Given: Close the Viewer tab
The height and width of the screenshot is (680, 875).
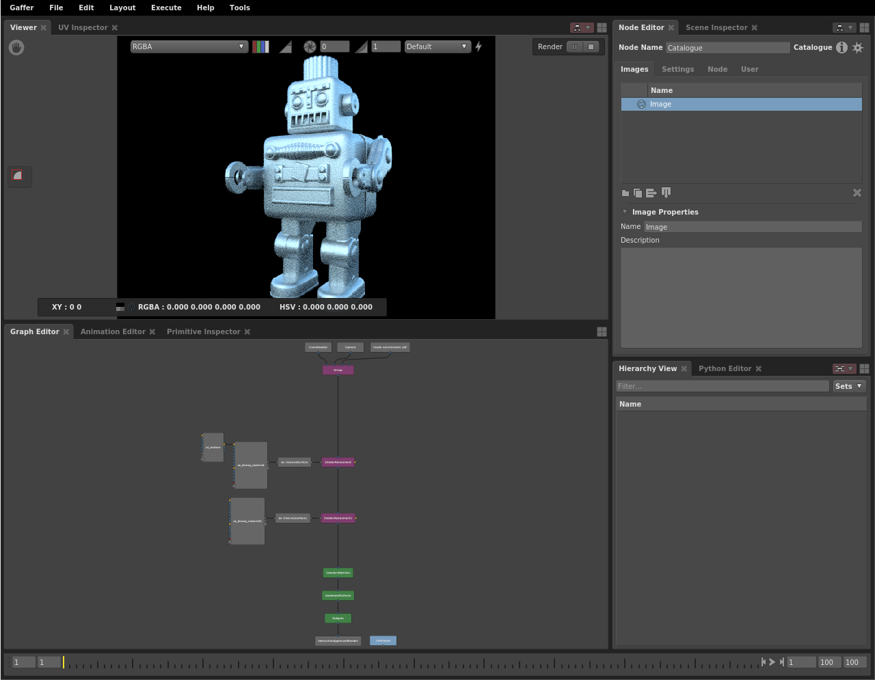Looking at the screenshot, I should (44, 27).
